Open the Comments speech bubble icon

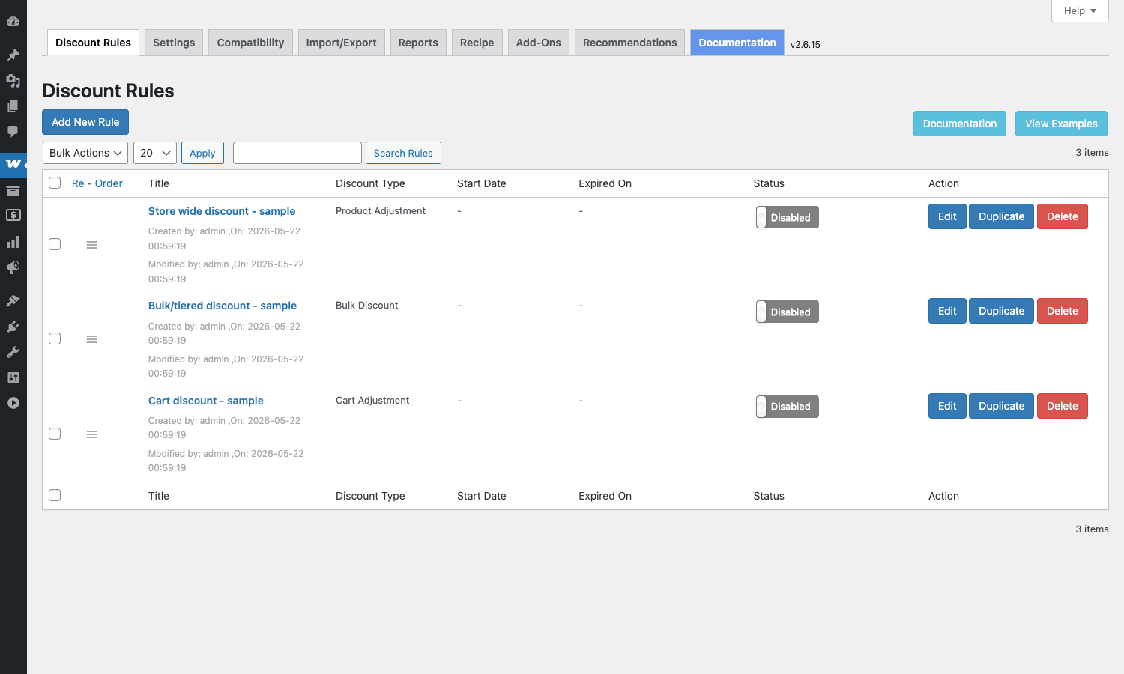[x=13, y=132]
